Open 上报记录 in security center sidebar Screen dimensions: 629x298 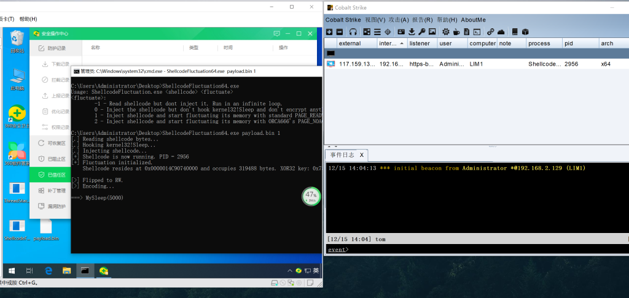56,96
